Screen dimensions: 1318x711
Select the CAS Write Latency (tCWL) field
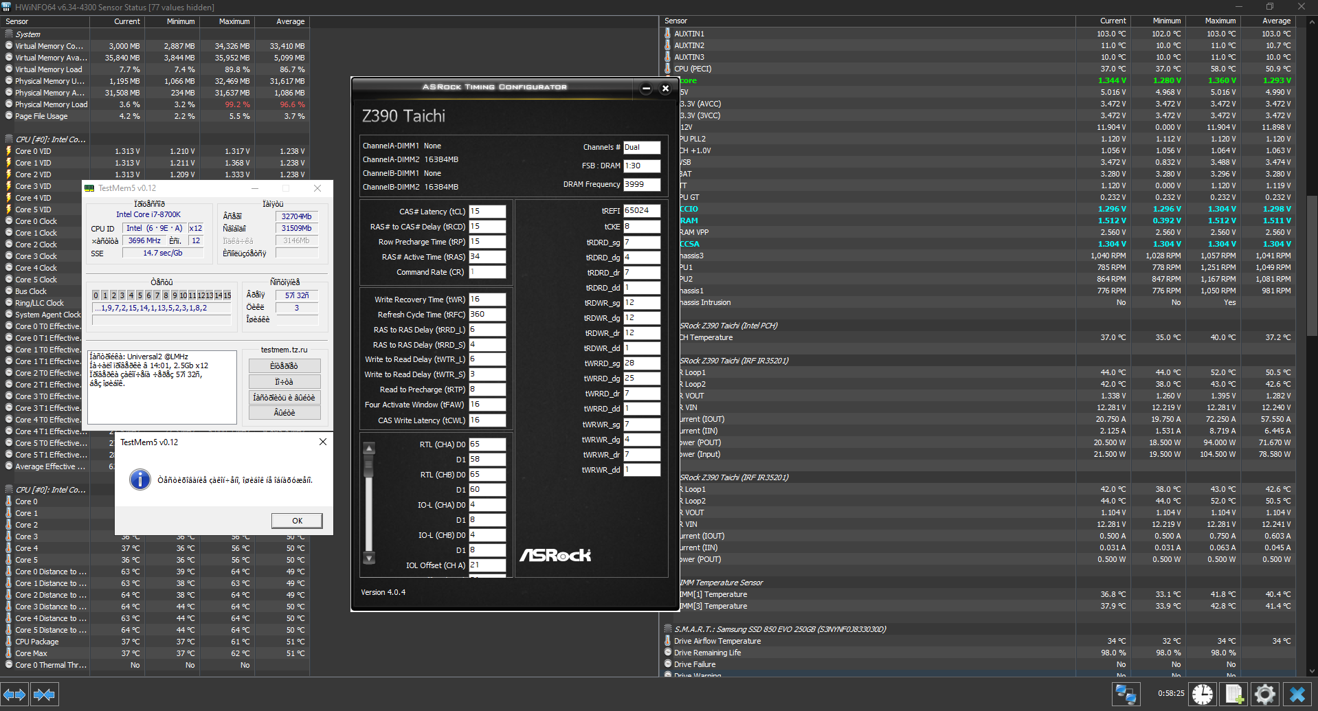pyautogui.click(x=487, y=420)
